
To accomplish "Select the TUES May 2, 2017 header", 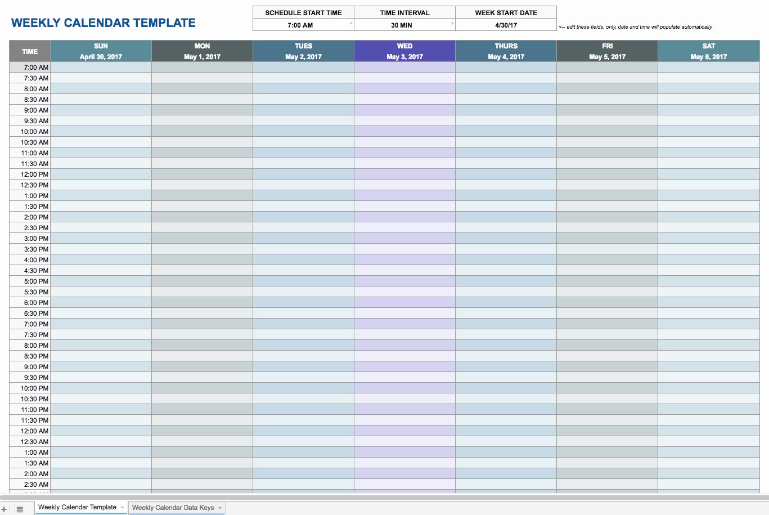I will pyautogui.click(x=303, y=51).
